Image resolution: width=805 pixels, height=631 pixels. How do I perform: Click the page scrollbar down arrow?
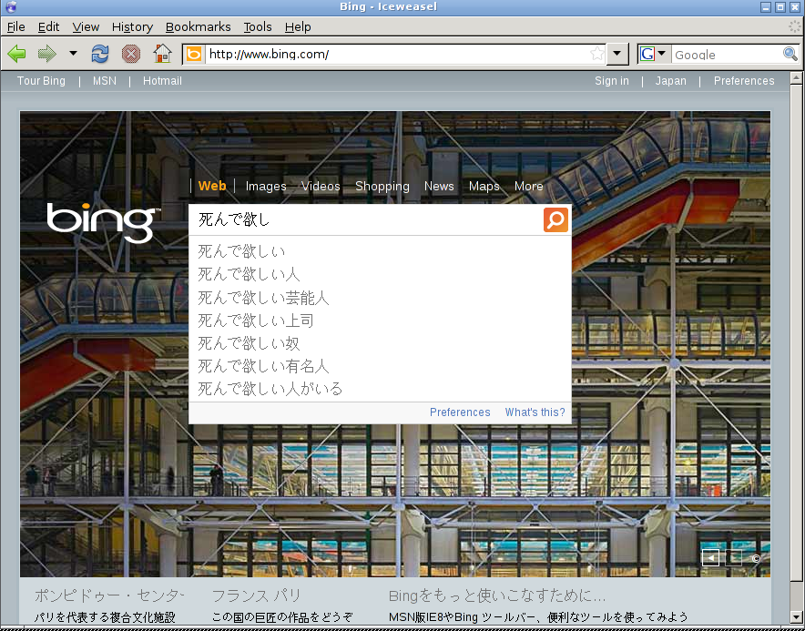(796, 616)
